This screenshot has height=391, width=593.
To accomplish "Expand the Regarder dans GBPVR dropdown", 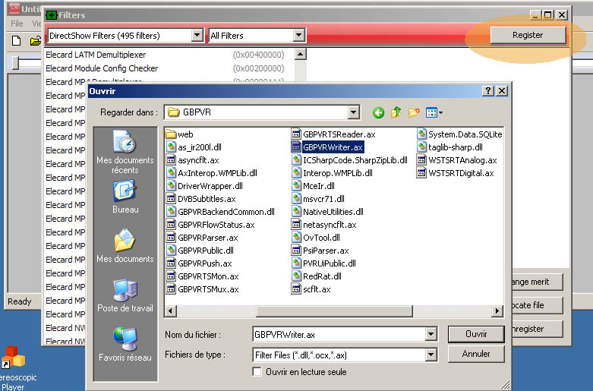I will pos(354,112).
